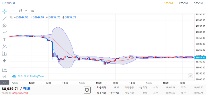This screenshot has height=95, width=206.
Task: Select the text annotation tool
Action: [x=5, y=39]
